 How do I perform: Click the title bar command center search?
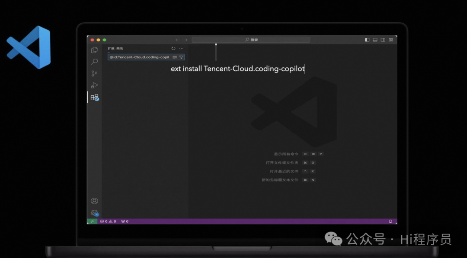click(x=251, y=40)
